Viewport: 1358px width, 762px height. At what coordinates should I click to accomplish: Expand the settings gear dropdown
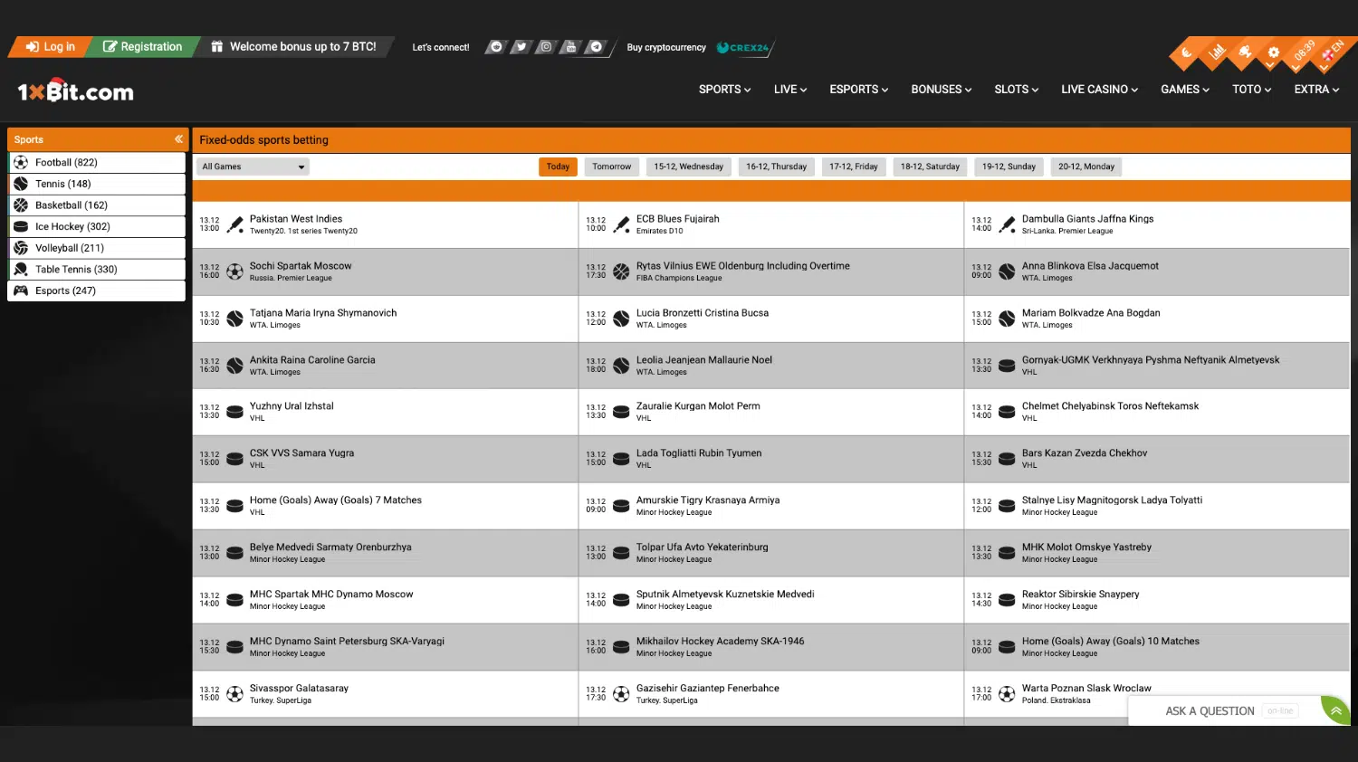[x=1274, y=53]
